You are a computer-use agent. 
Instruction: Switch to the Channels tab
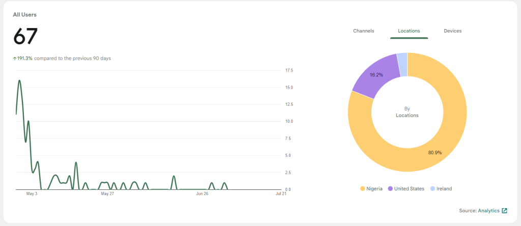click(x=363, y=31)
